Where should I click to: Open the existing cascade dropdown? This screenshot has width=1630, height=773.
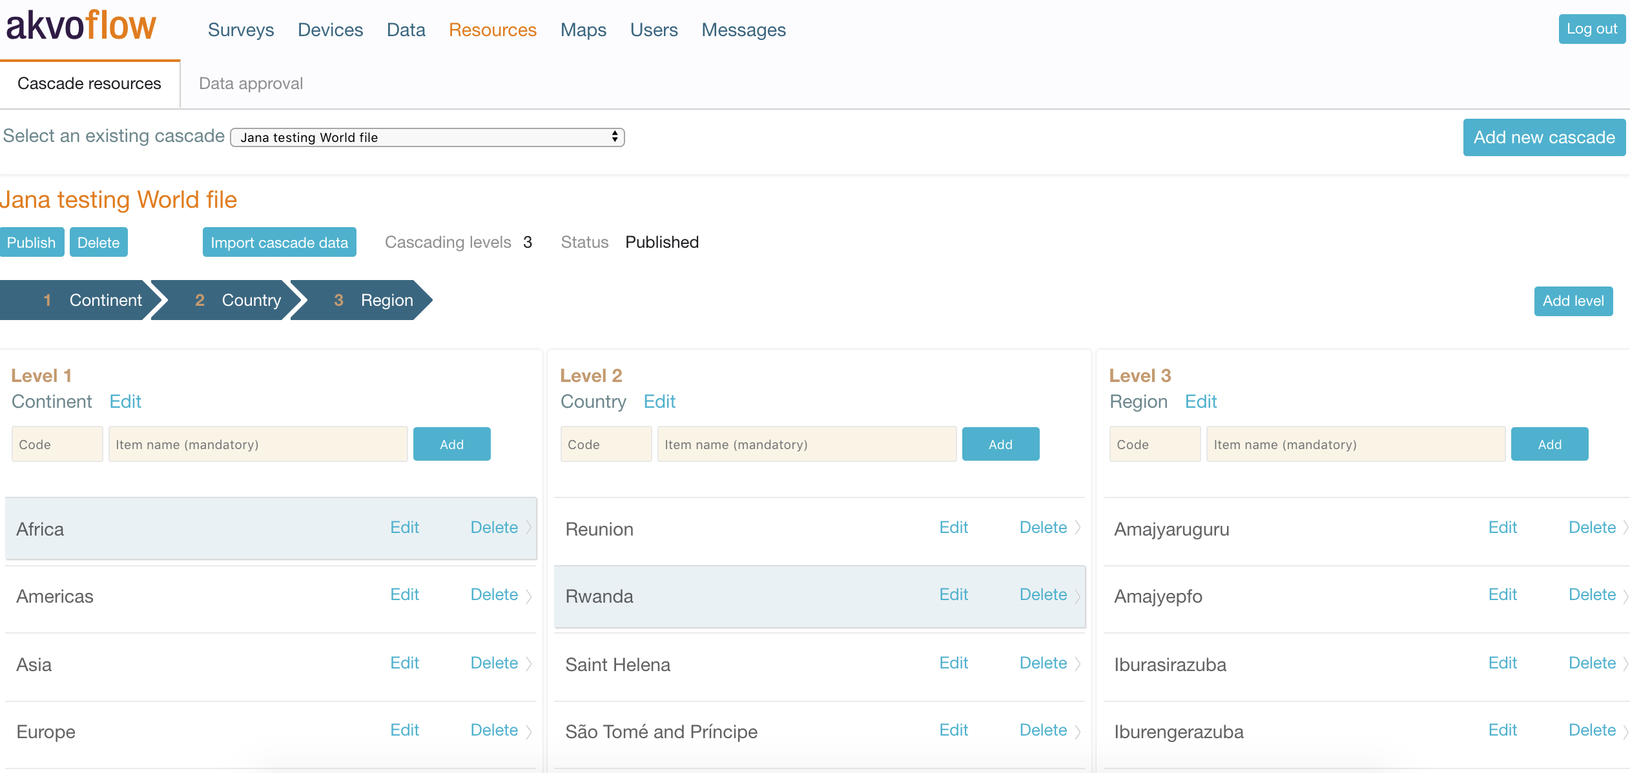[428, 137]
